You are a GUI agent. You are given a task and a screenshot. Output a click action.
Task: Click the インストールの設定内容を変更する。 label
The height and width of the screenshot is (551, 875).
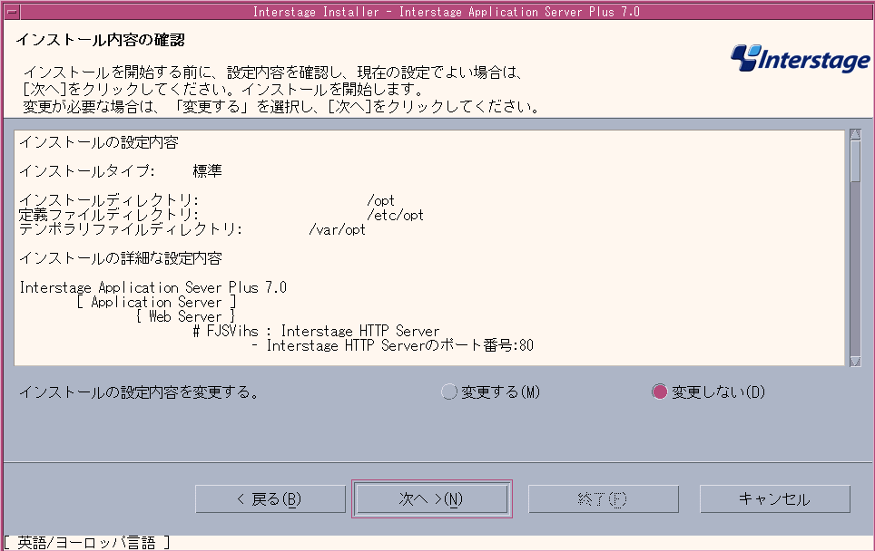[x=140, y=392]
